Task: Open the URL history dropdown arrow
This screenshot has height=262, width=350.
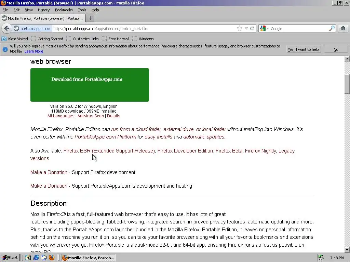Action: point(246,29)
